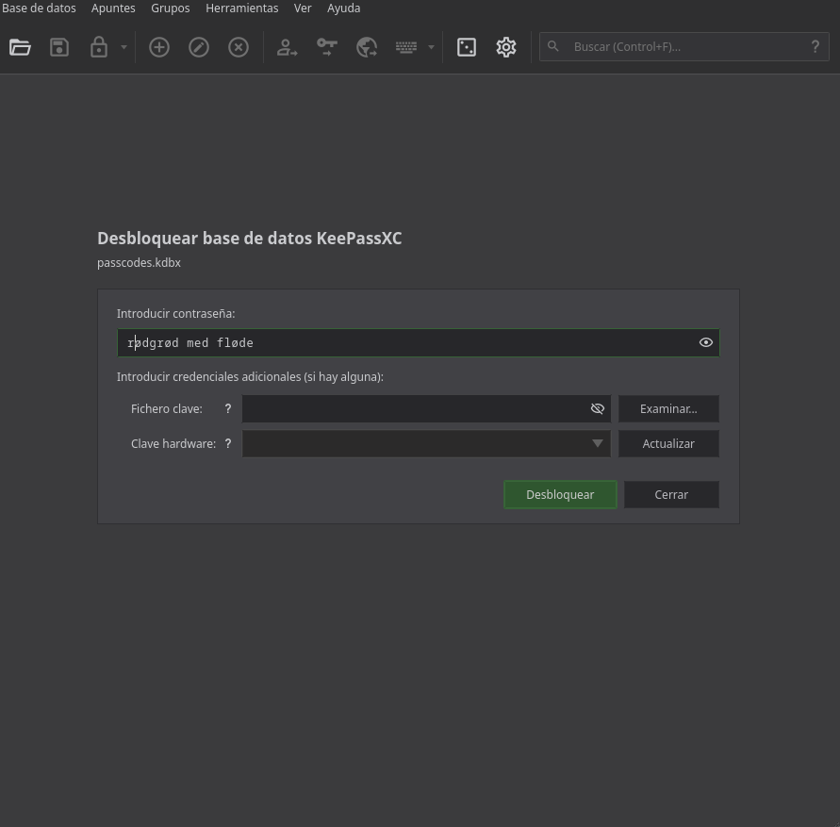Expand the Auto-Type keyboard dropdown arrow

tap(431, 47)
